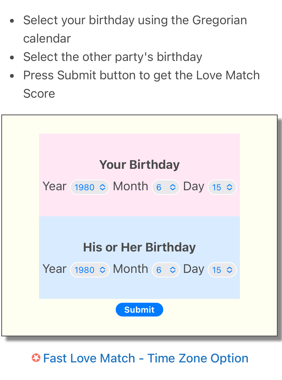Open the Fast Love Match - Time Zone Option link

pos(146,358)
